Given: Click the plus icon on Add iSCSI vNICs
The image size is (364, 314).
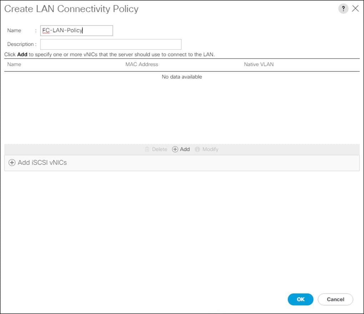Looking at the screenshot, I should pos(11,163).
